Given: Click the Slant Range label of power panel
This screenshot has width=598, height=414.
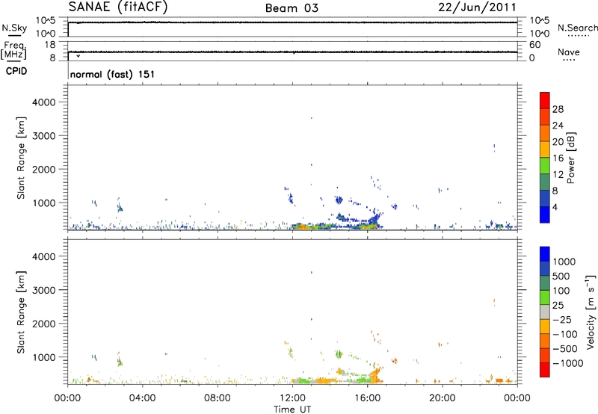Looking at the screenshot, I should tap(21, 158).
